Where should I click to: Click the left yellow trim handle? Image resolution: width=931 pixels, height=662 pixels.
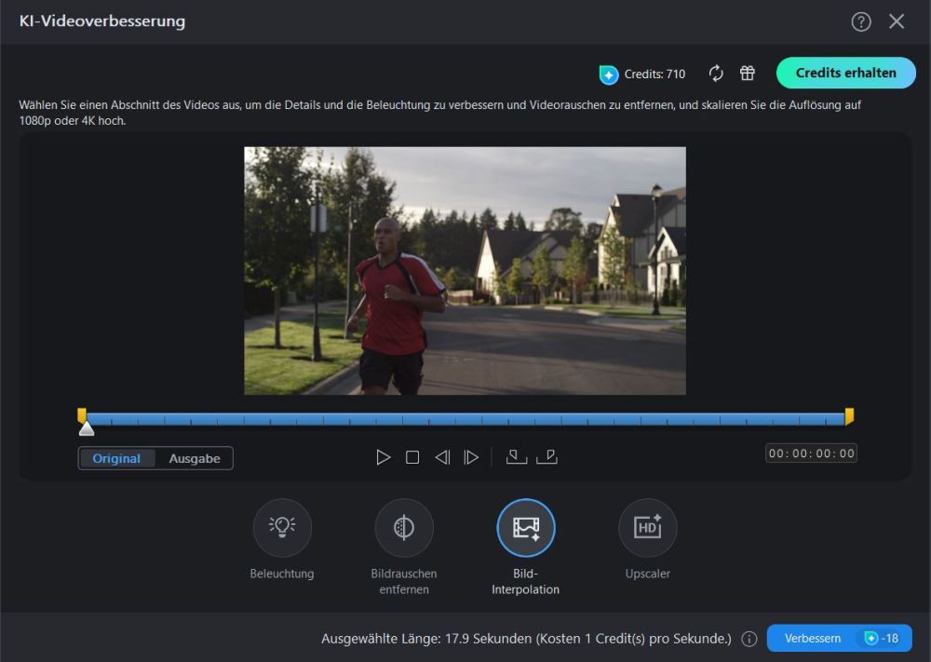[82, 415]
